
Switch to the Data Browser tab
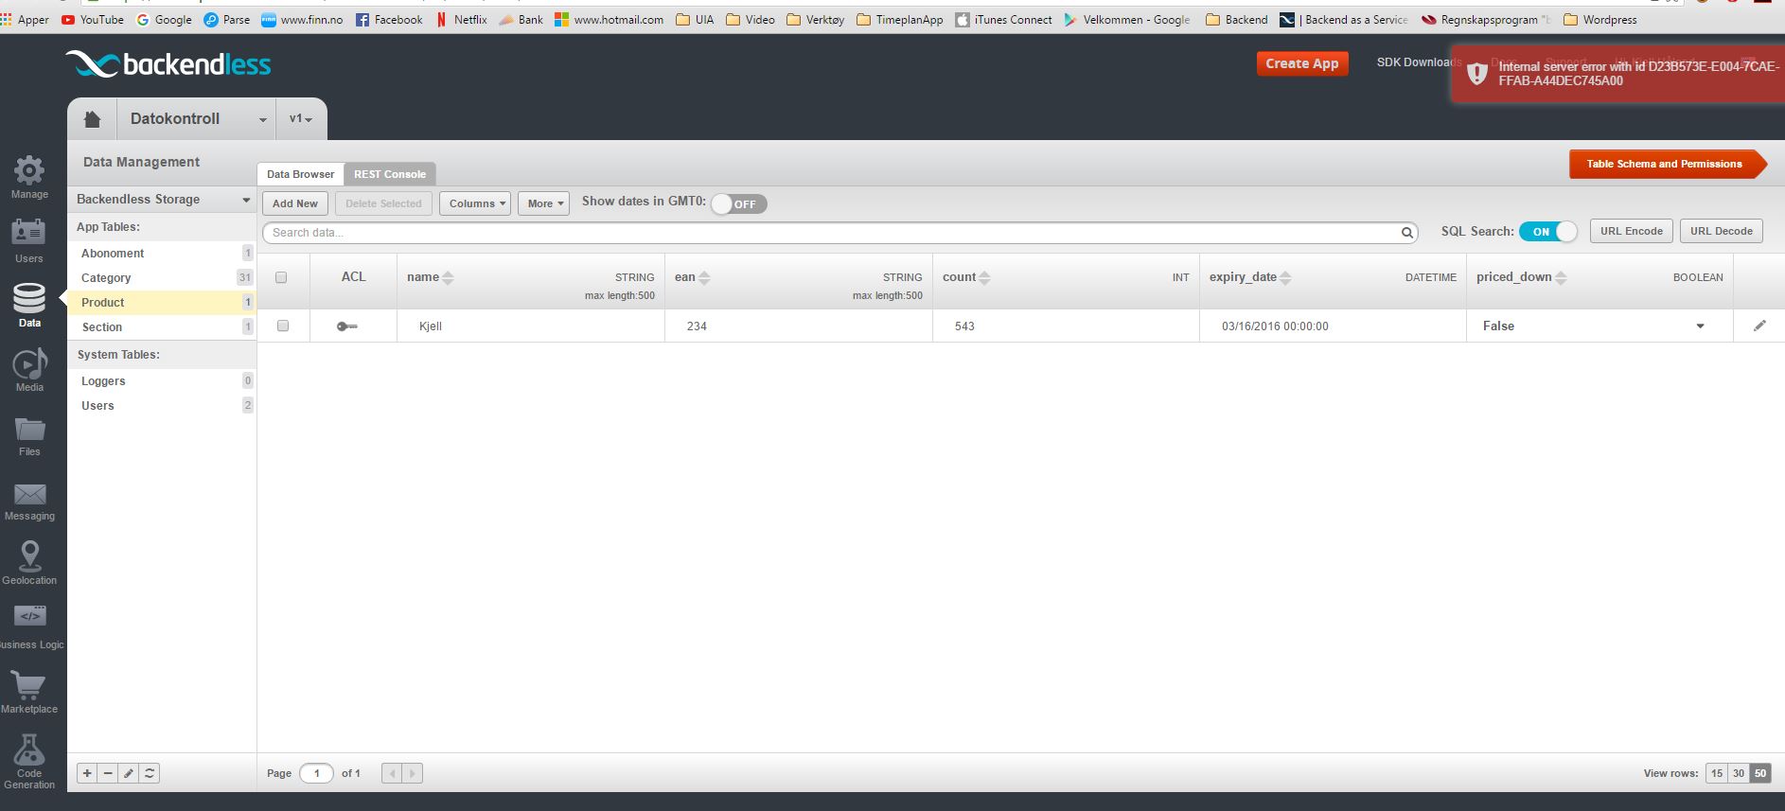[300, 174]
